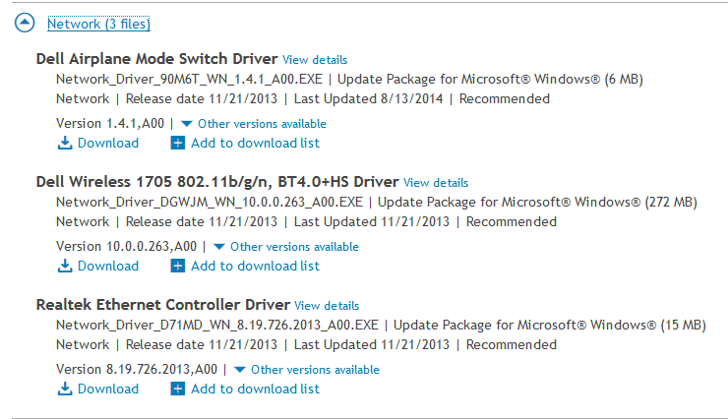View details for Dell Wireless 1705 Driver
Screen dimensions: 728x419
point(436,183)
